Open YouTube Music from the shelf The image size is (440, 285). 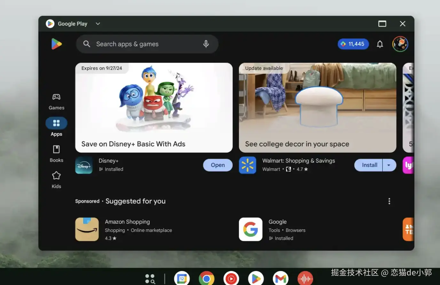click(x=231, y=279)
